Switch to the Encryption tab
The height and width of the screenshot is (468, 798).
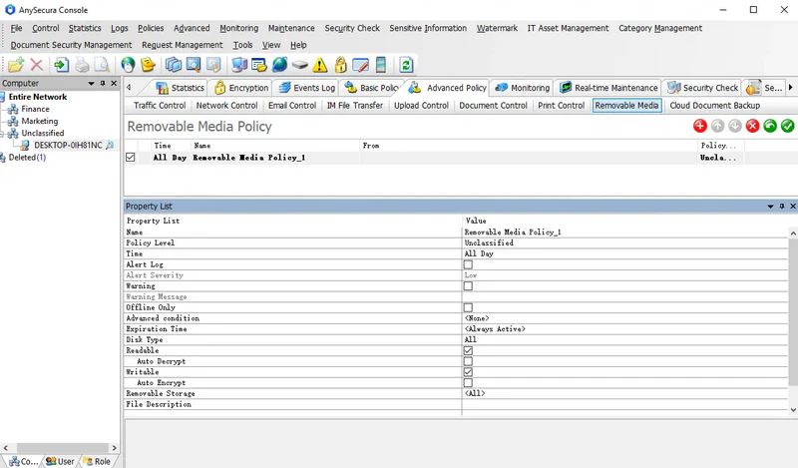click(x=241, y=88)
